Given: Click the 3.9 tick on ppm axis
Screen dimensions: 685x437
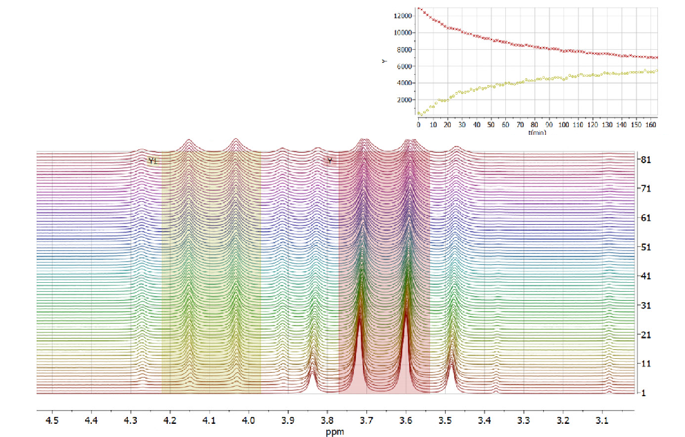Looking at the screenshot, I should pyautogui.click(x=288, y=420).
